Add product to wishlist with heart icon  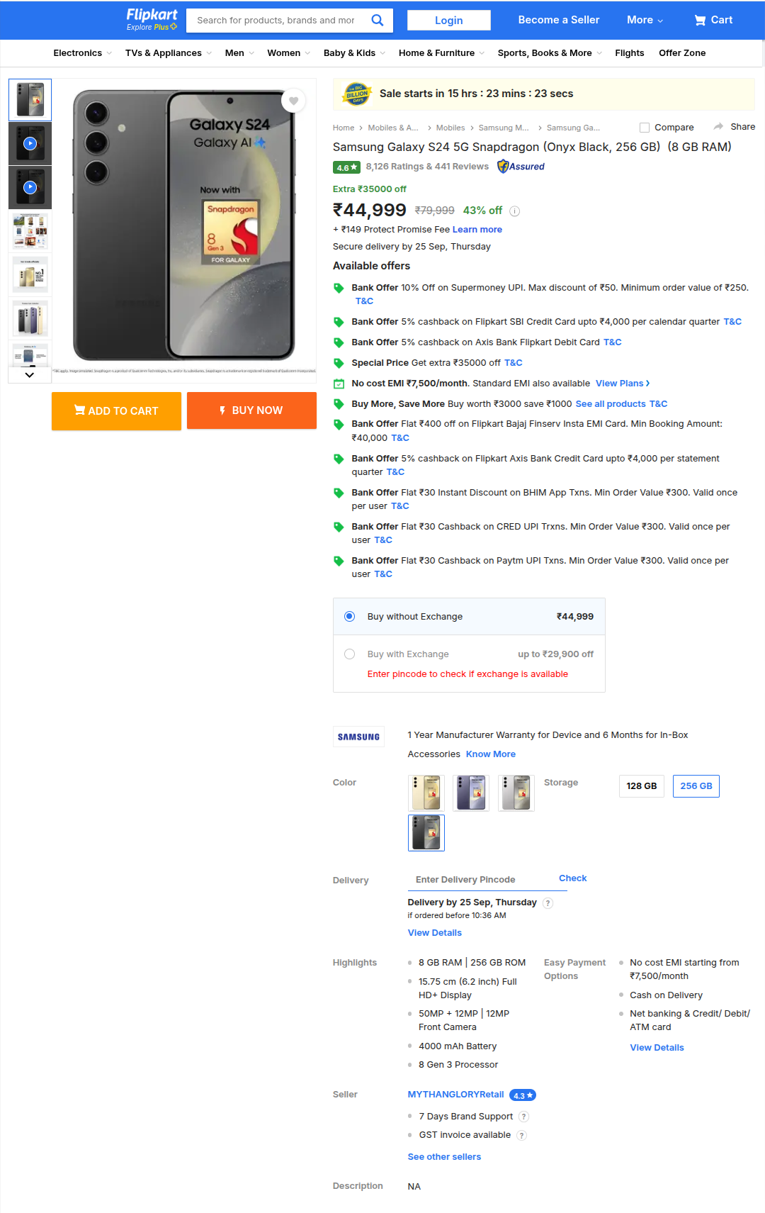293,101
